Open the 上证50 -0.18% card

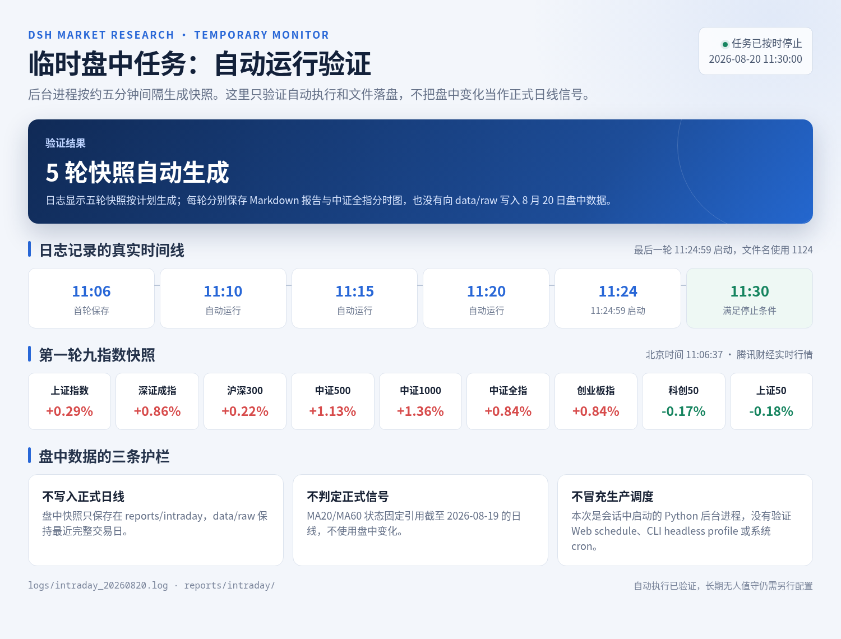click(771, 401)
